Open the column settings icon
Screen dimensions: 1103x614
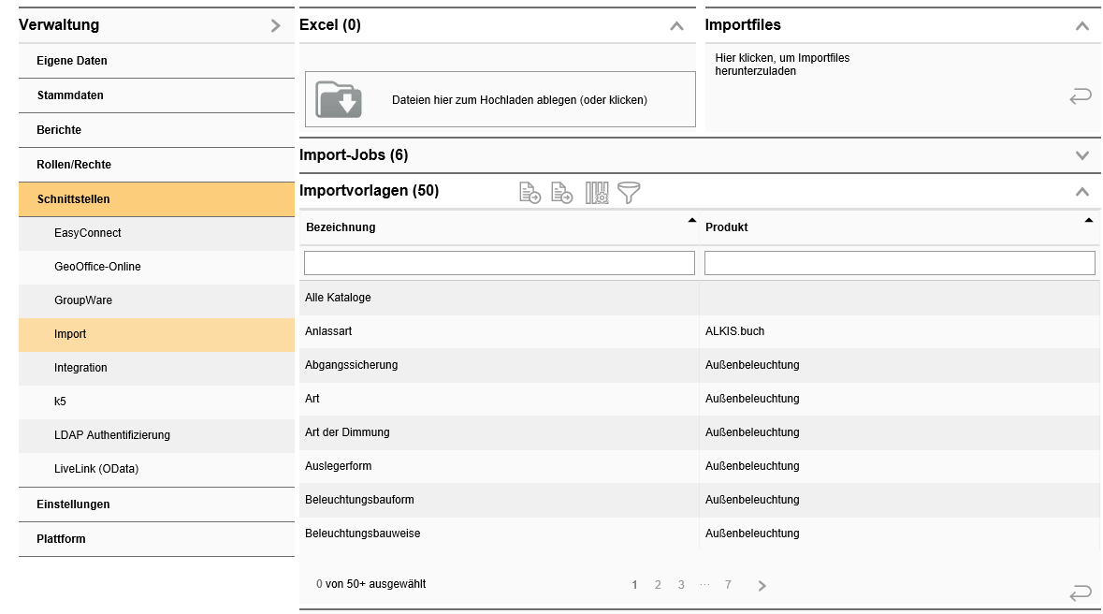click(597, 193)
